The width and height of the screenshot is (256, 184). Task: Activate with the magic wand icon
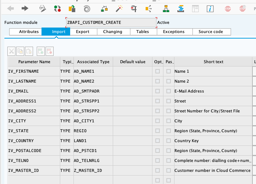click(x=119, y=8)
